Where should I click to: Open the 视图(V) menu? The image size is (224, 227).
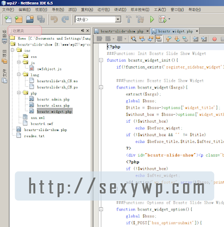[41, 10]
